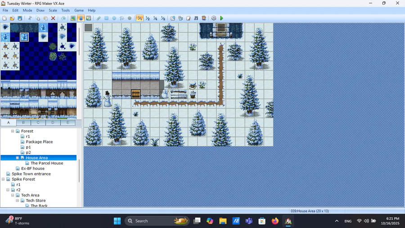The height and width of the screenshot is (228, 405).
Task: Select the Flood Fill tool
Action: [122, 18]
